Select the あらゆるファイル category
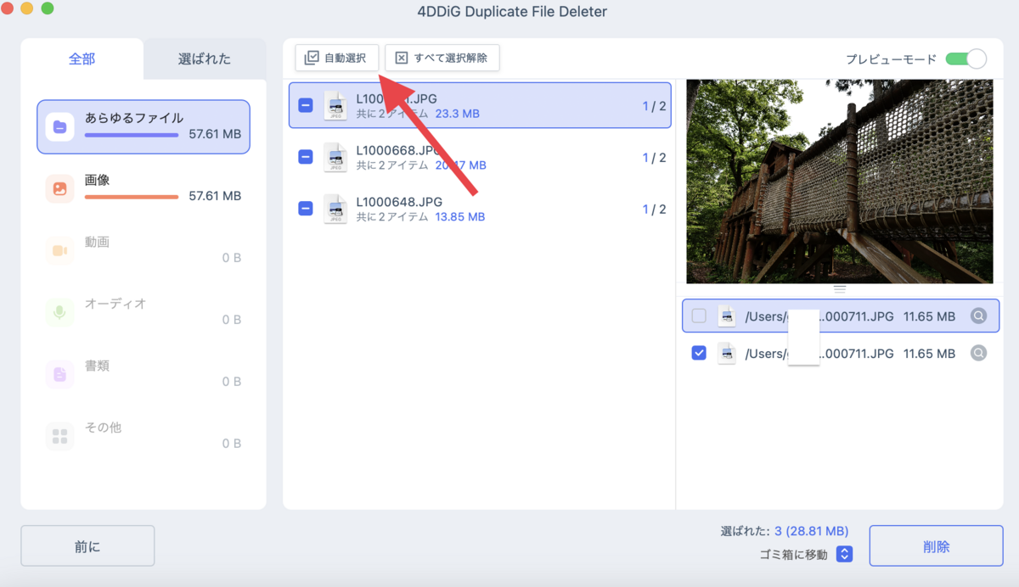This screenshot has height=587, width=1019. tap(144, 126)
